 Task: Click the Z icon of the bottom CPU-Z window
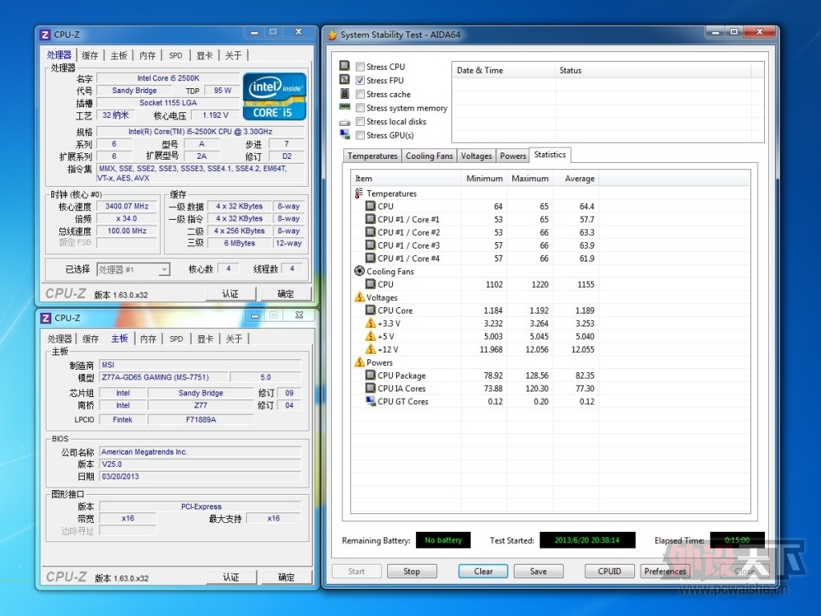click(46, 318)
